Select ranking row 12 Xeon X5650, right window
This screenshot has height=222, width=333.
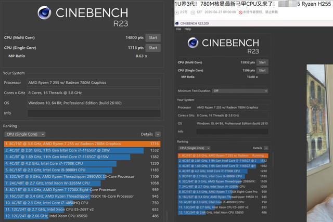point(223,213)
